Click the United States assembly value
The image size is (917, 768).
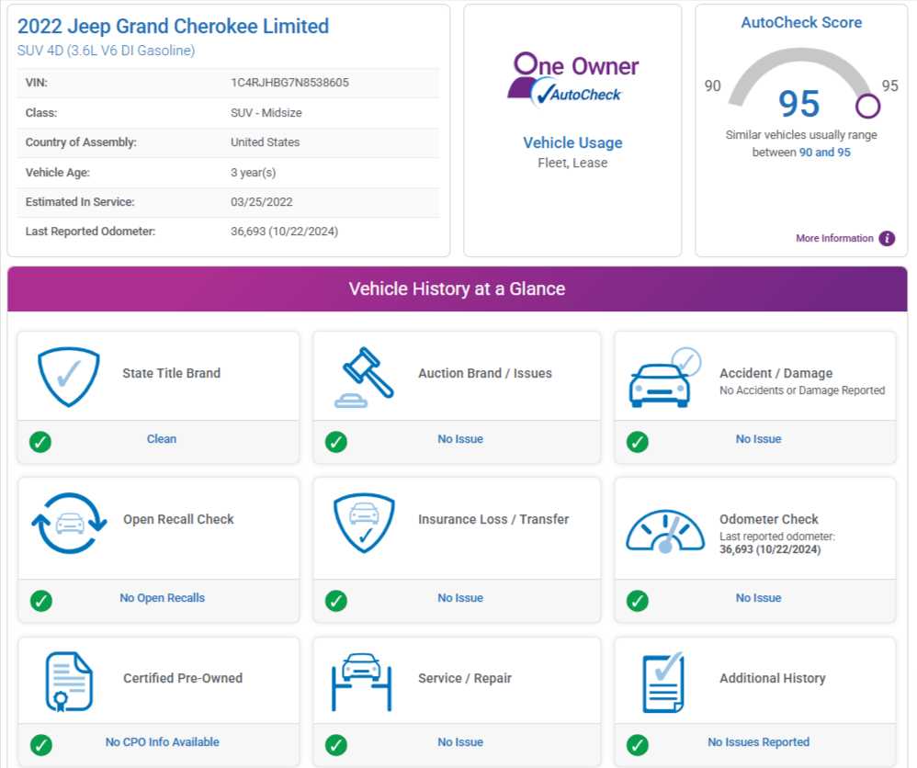click(265, 142)
